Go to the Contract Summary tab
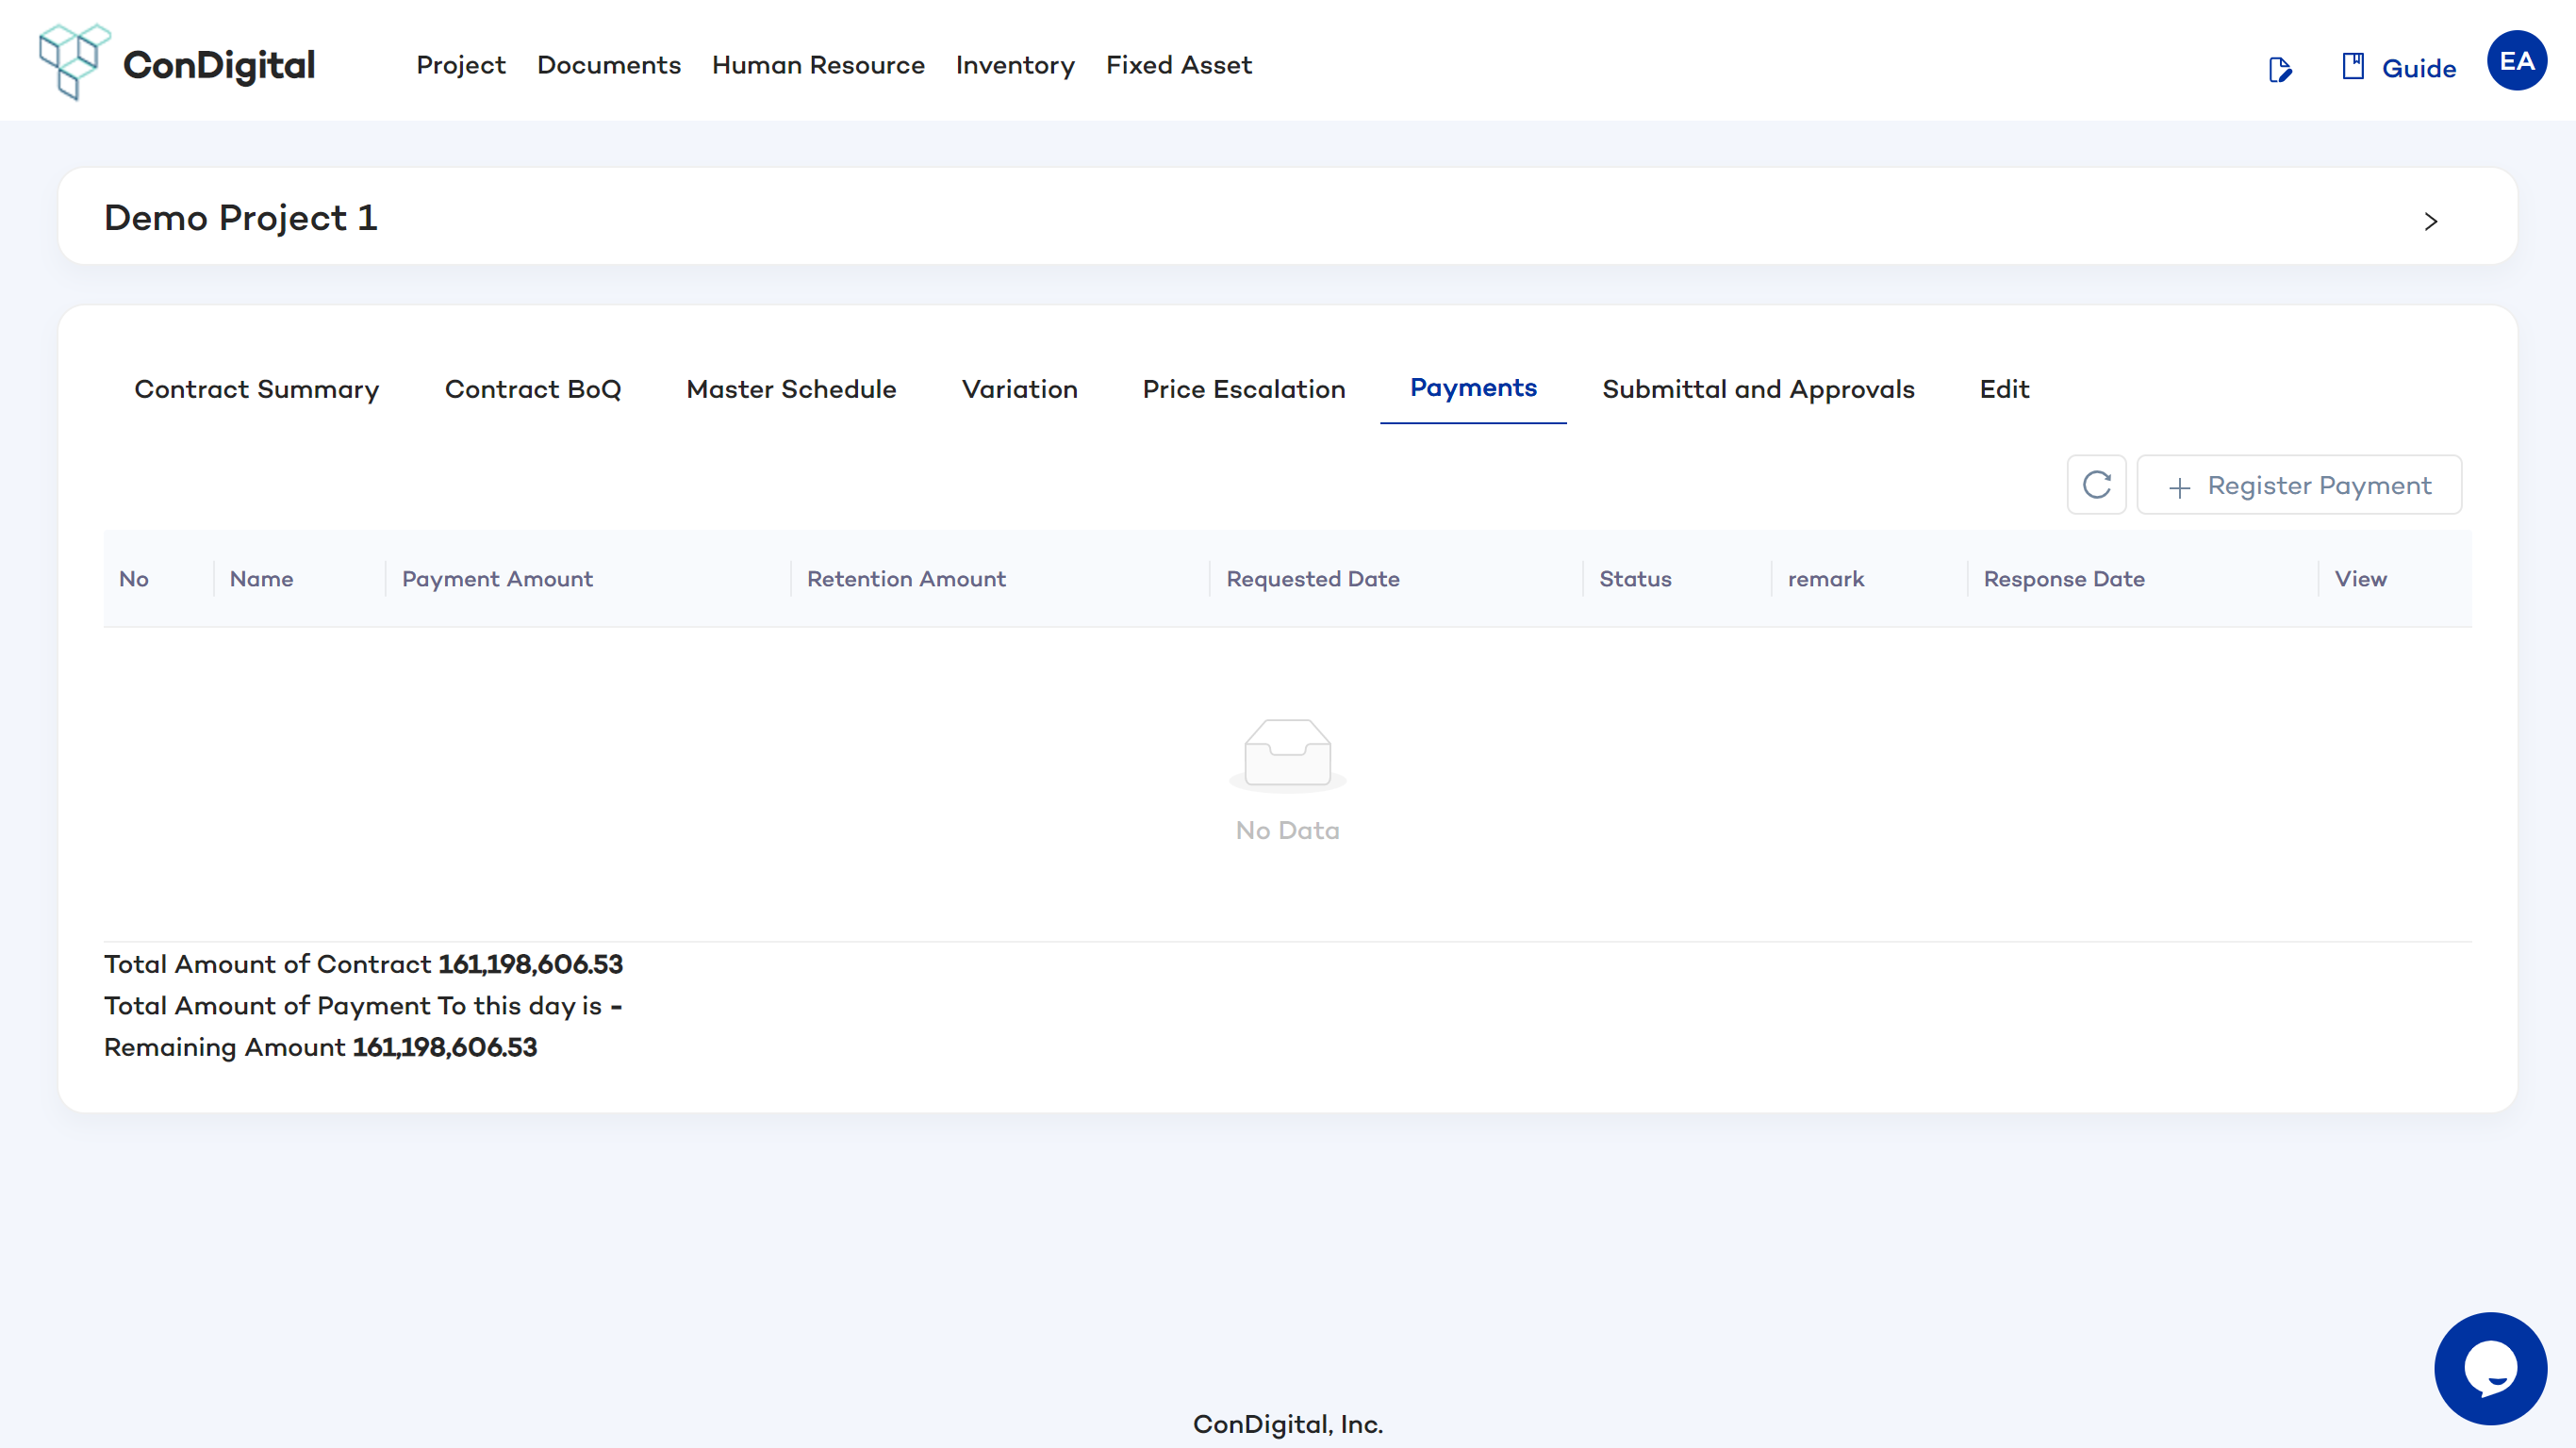The width and height of the screenshot is (2576, 1448). click(x=257, y=389)
